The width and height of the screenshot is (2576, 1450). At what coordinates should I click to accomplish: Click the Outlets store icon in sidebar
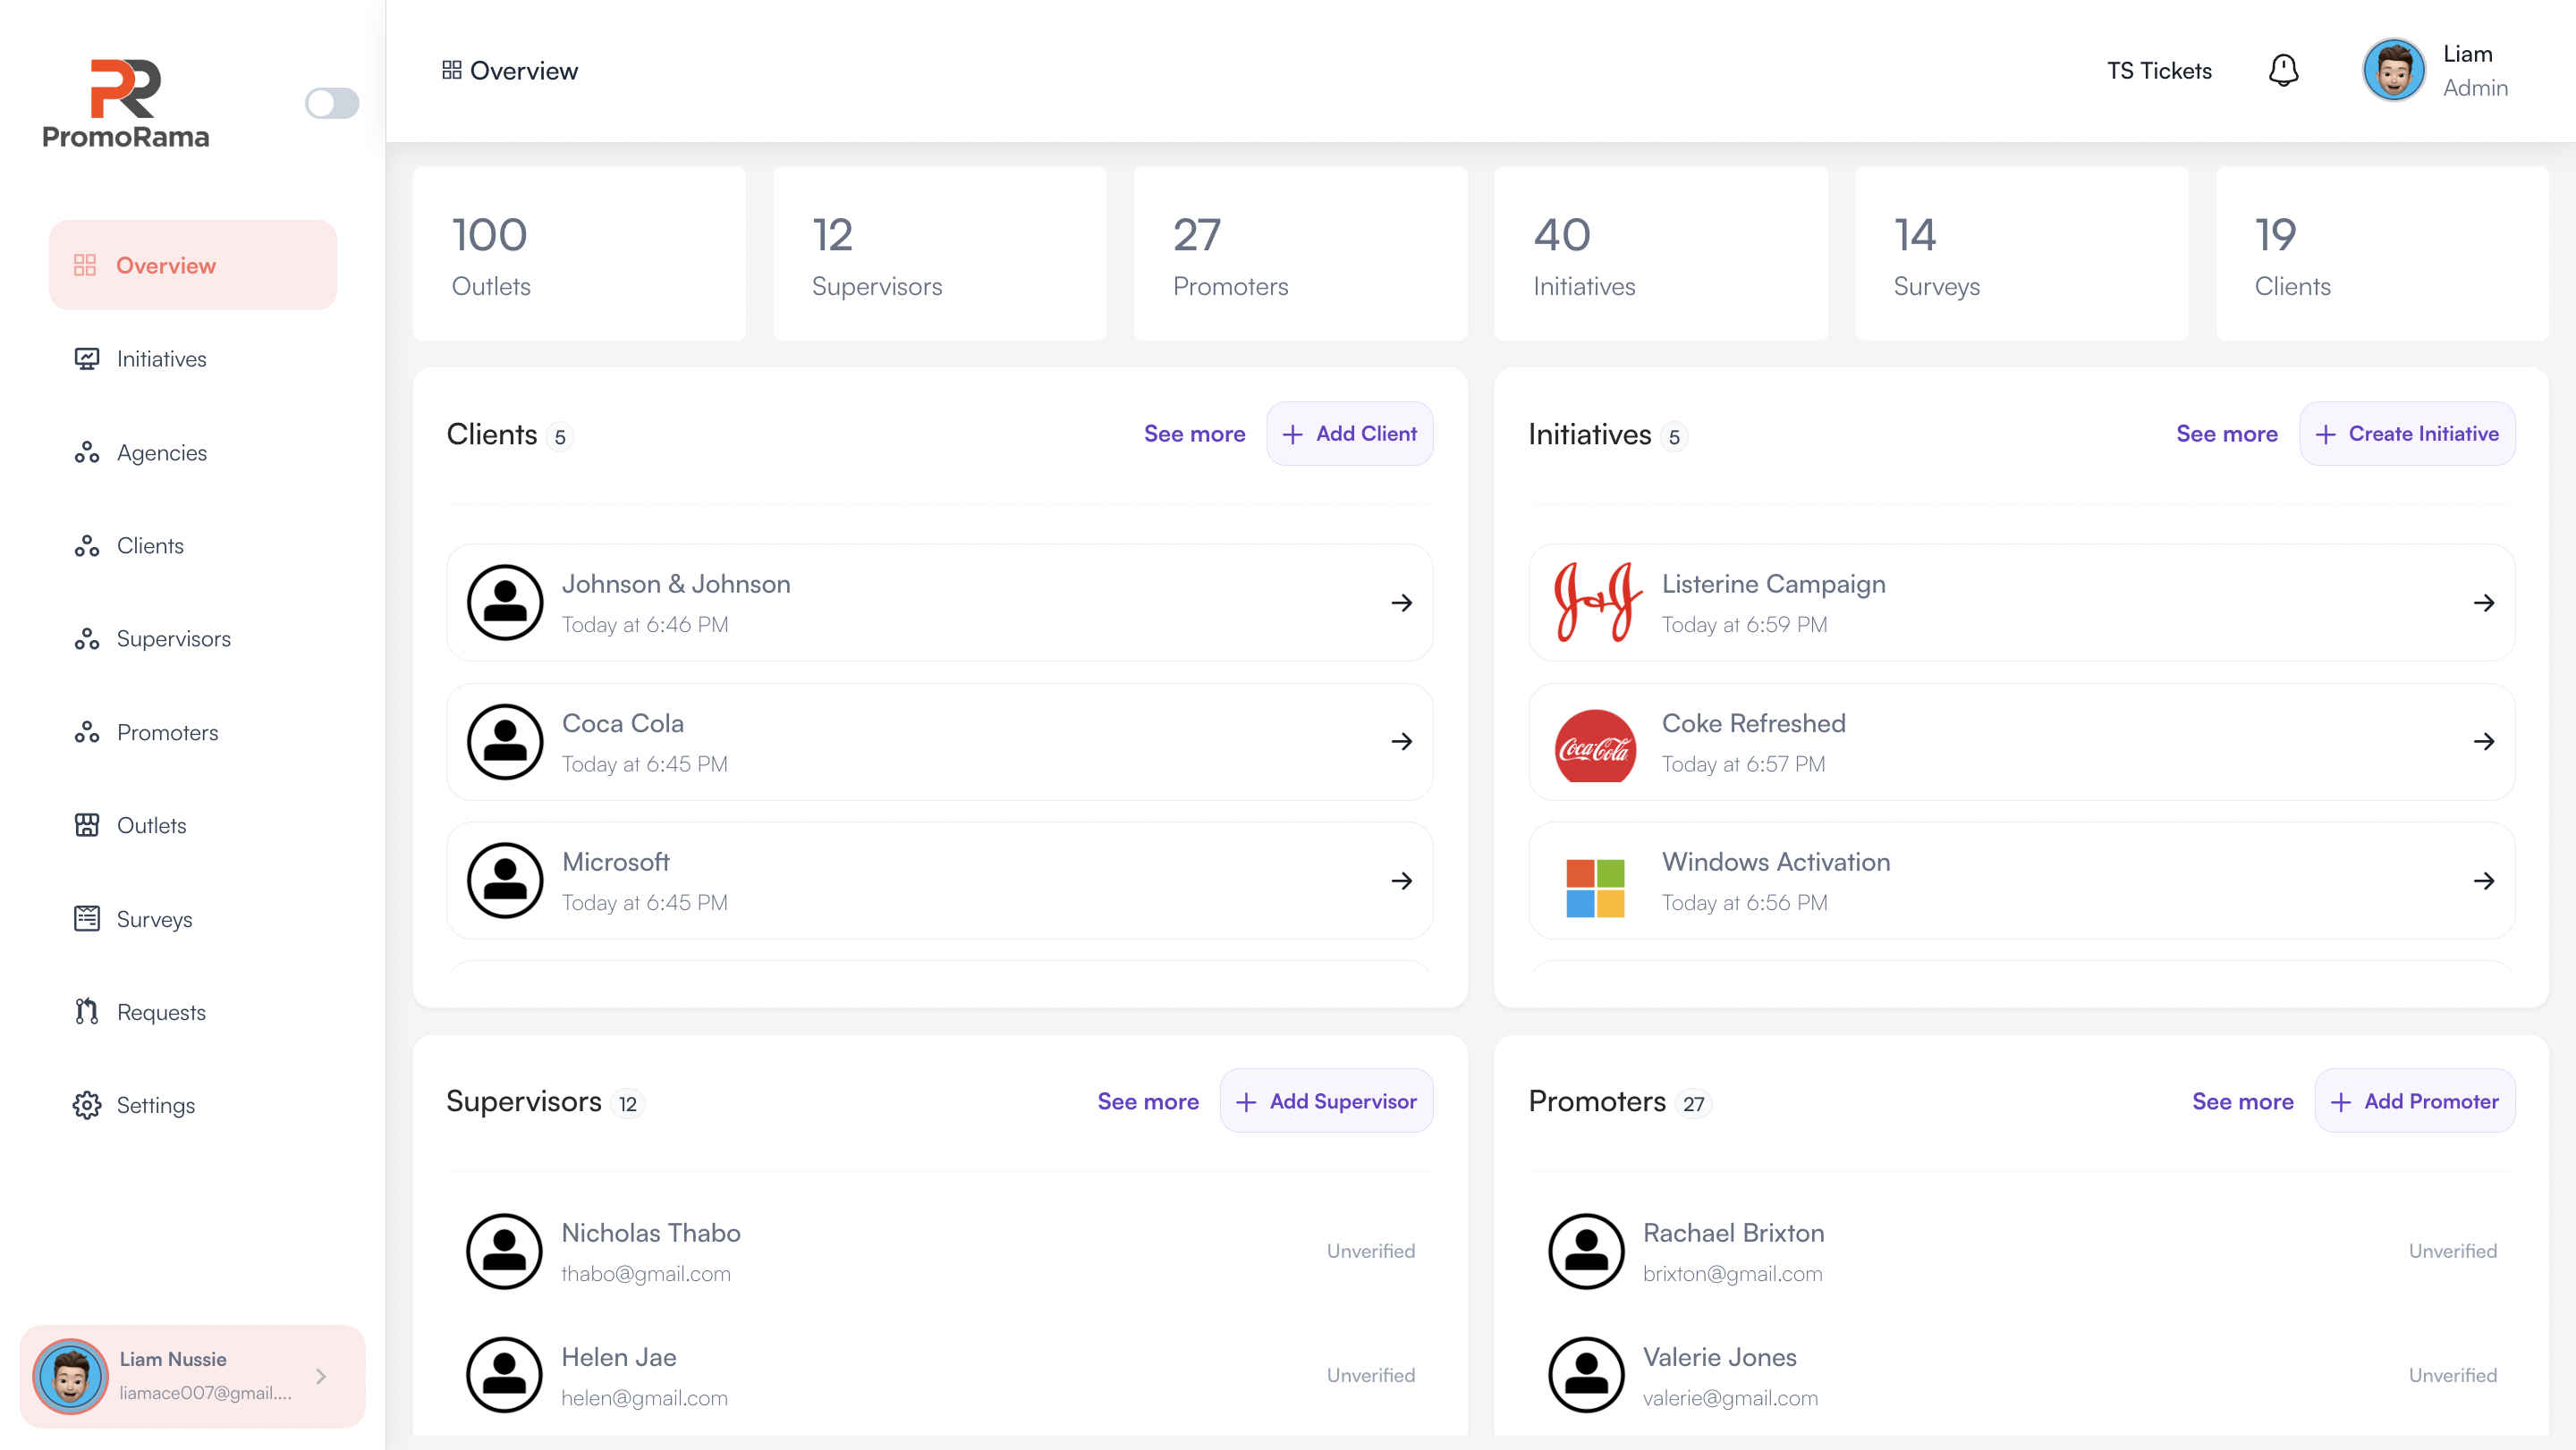coord(87,825)
